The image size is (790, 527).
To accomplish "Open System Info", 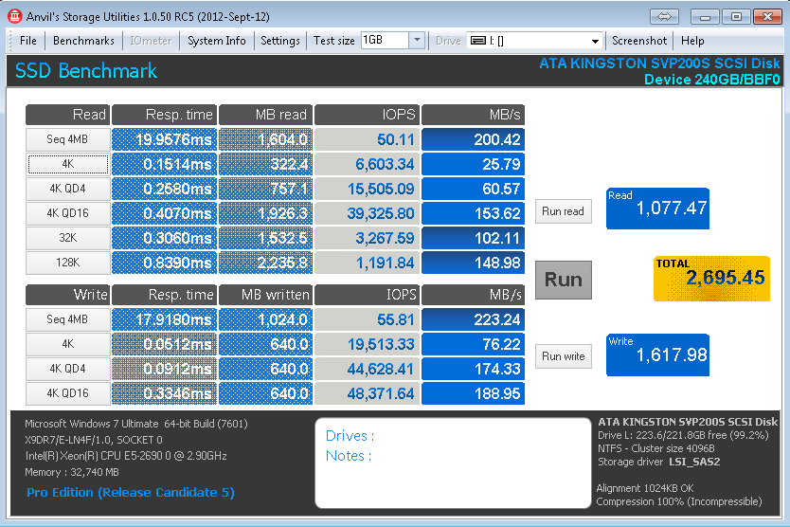I will pos(217,41).
